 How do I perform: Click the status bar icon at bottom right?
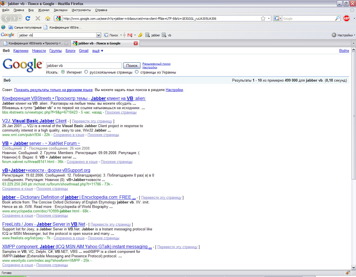point(347,273)
